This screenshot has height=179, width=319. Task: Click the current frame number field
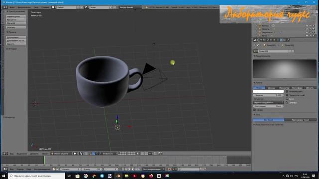pyautogui.click(x=111, y=169)
